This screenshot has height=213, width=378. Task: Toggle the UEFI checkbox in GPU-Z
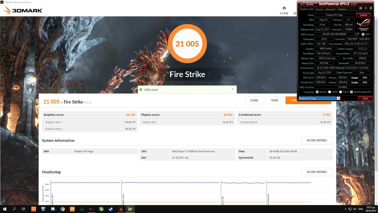tap(363, 34)
